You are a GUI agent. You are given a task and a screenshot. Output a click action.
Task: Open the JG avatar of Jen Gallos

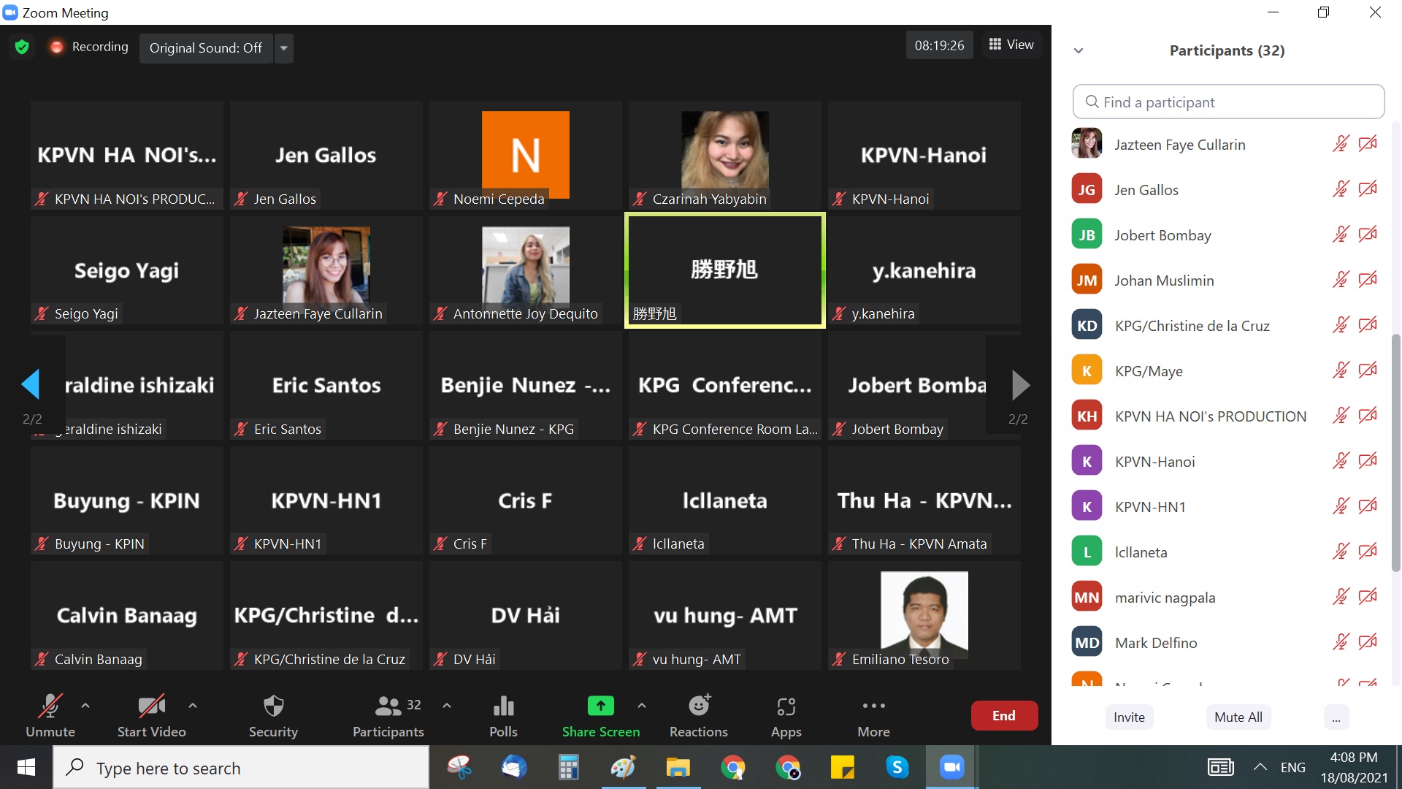[x=1087, y=190]
